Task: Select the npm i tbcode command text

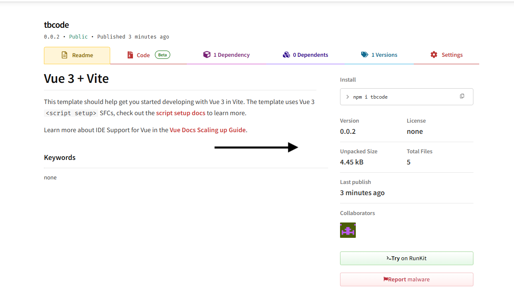Action: point(370,97)
